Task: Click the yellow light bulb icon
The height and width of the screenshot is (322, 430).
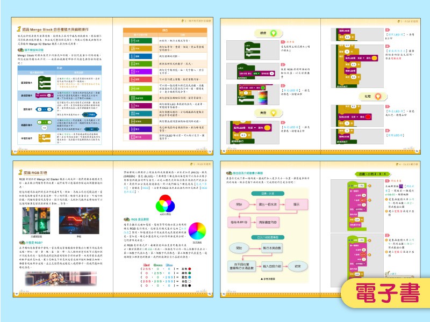Action: (273, 113)
